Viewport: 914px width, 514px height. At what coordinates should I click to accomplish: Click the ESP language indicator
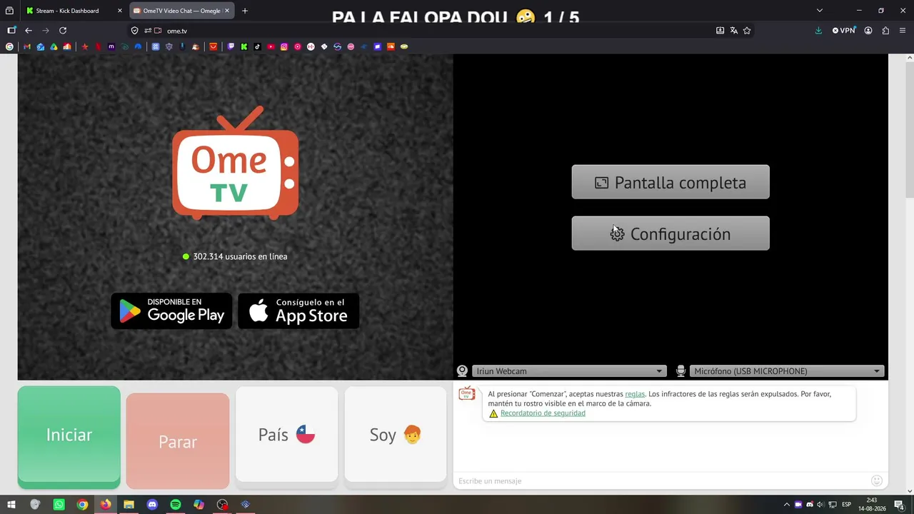click(x=847, y=505)
